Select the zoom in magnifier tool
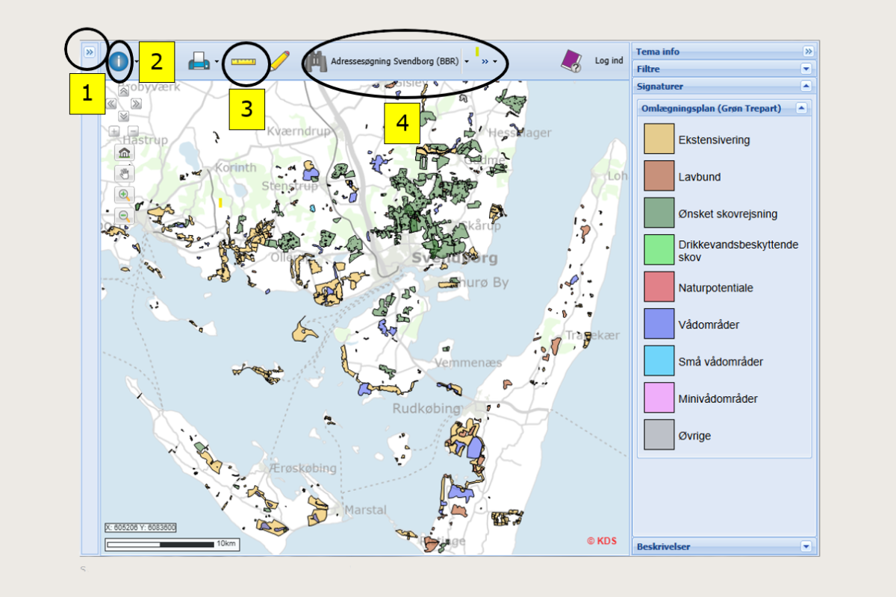This screenshot has height=597, width=896. [x=124, y=195]
